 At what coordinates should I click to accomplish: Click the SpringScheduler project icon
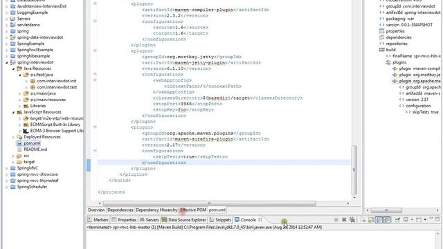pyautogui.click(x=12, y=187)
